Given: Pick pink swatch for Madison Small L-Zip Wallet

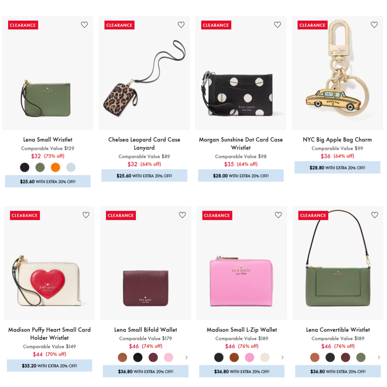Looking at the screenshot, I should 250,357.
